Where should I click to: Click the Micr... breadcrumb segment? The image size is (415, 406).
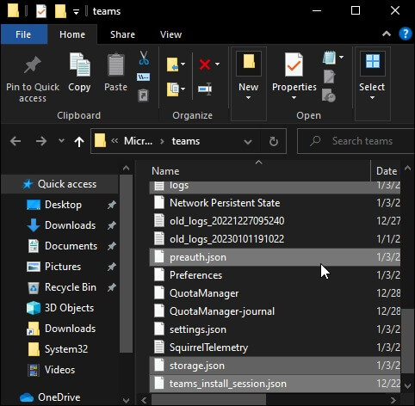[x=138, y=141]
